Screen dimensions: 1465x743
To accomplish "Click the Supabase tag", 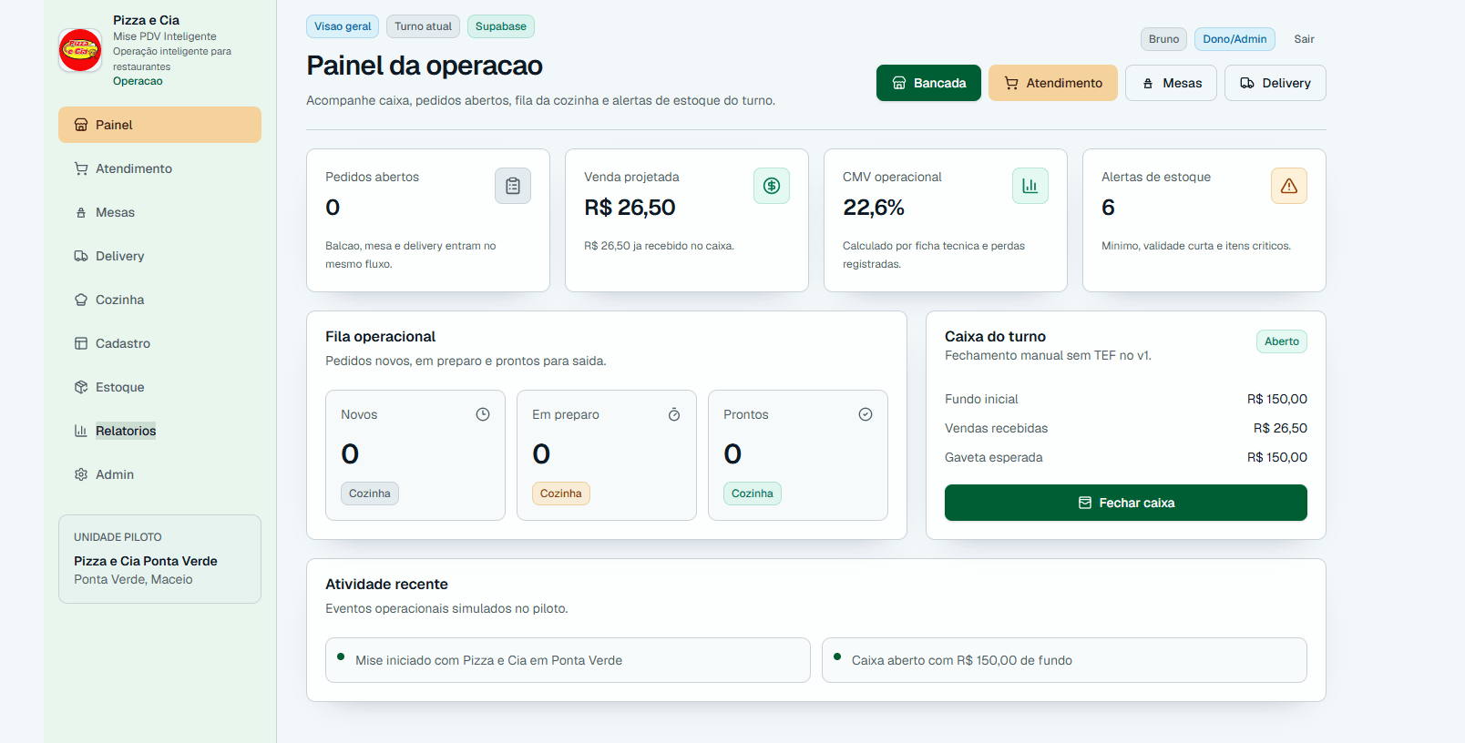I will point(501,26).
